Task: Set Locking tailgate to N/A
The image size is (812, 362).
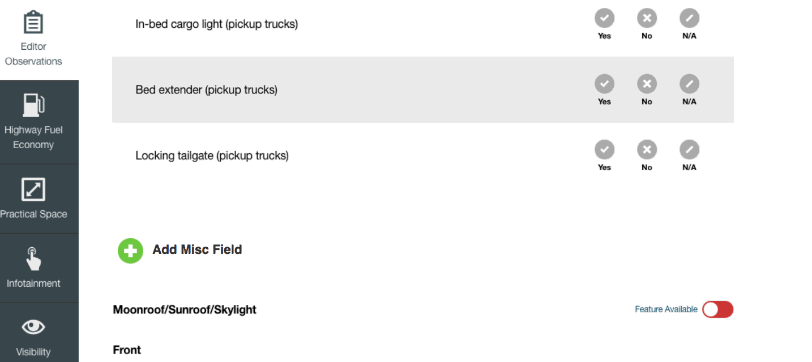Action: (x=689, y=150)
